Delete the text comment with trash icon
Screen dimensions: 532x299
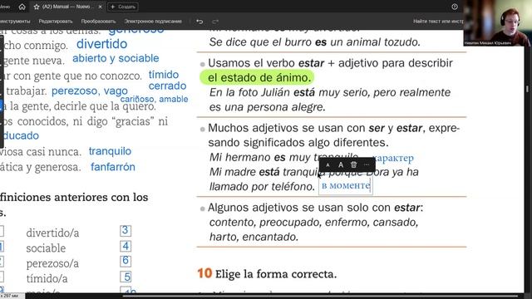pos(353,164)
